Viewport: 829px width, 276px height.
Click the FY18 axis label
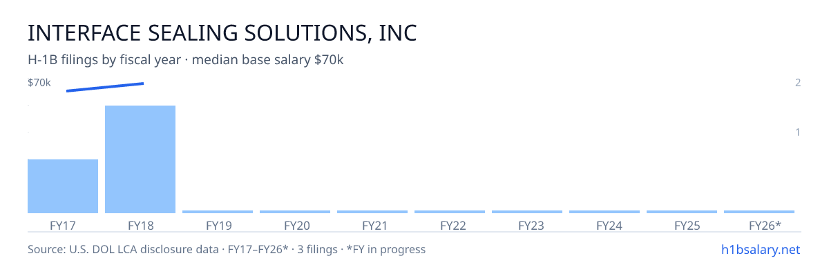pos(140,225)
